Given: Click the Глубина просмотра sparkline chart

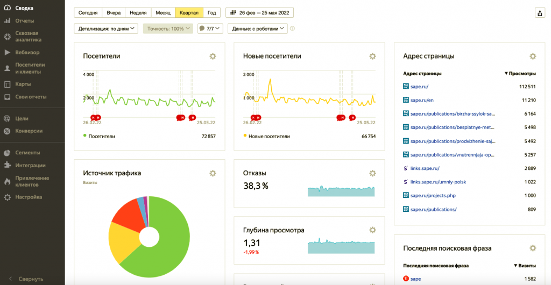Looking at the screenshot, I should pos(341,246).
